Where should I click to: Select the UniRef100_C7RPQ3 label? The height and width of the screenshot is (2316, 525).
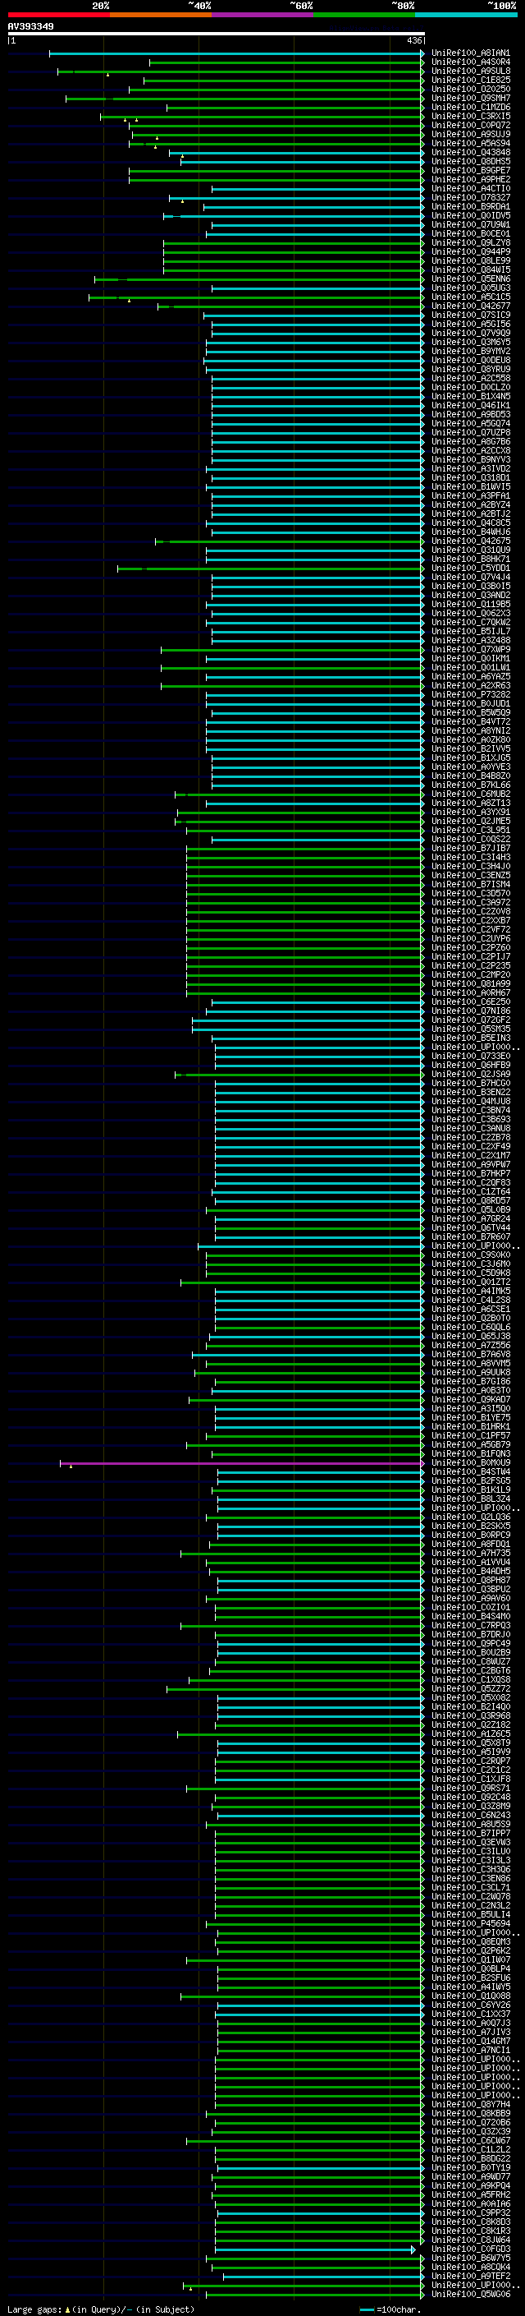point(470,1626)
